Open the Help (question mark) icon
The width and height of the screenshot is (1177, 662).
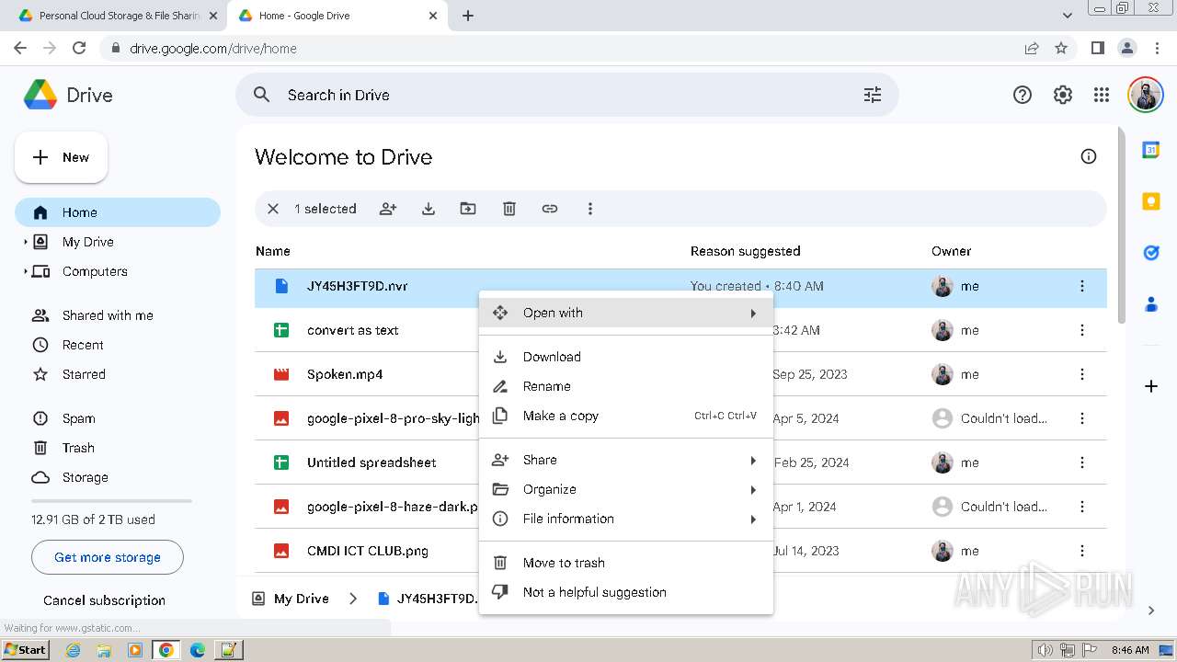pyautogui.click(x=1023, y=95)
